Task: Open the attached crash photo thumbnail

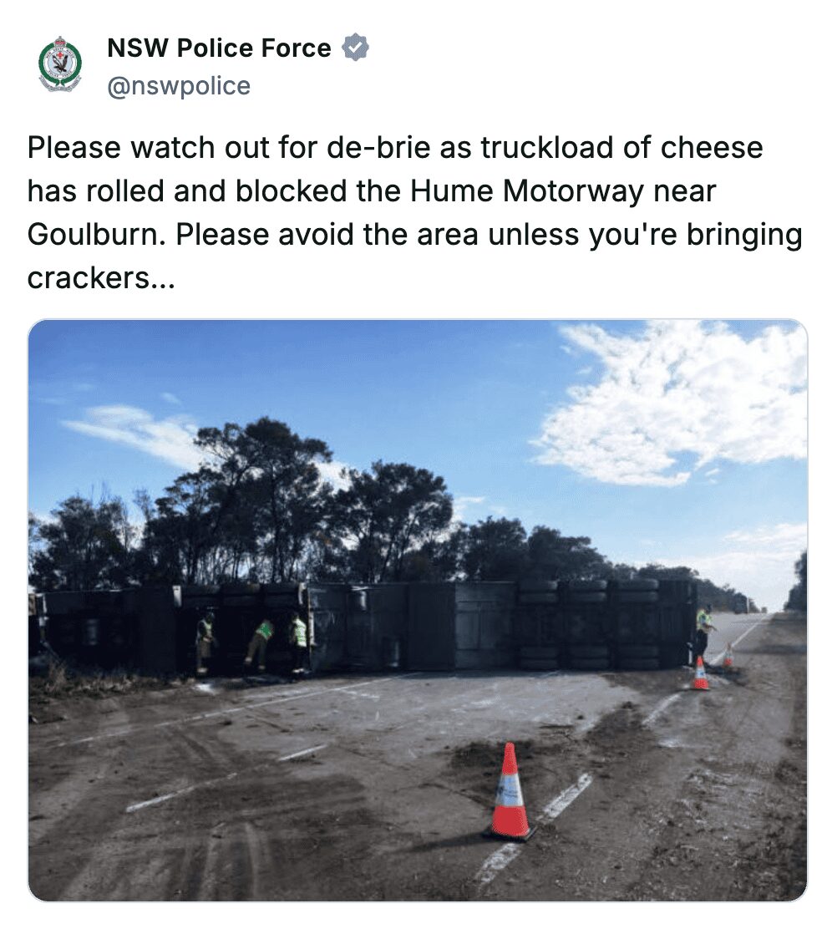Action: [x=417, y=610]
